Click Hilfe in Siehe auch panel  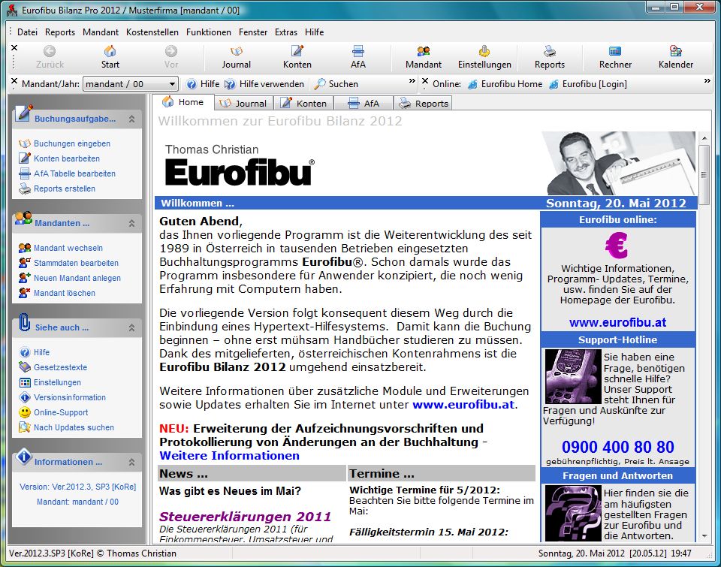click(34, 352)
